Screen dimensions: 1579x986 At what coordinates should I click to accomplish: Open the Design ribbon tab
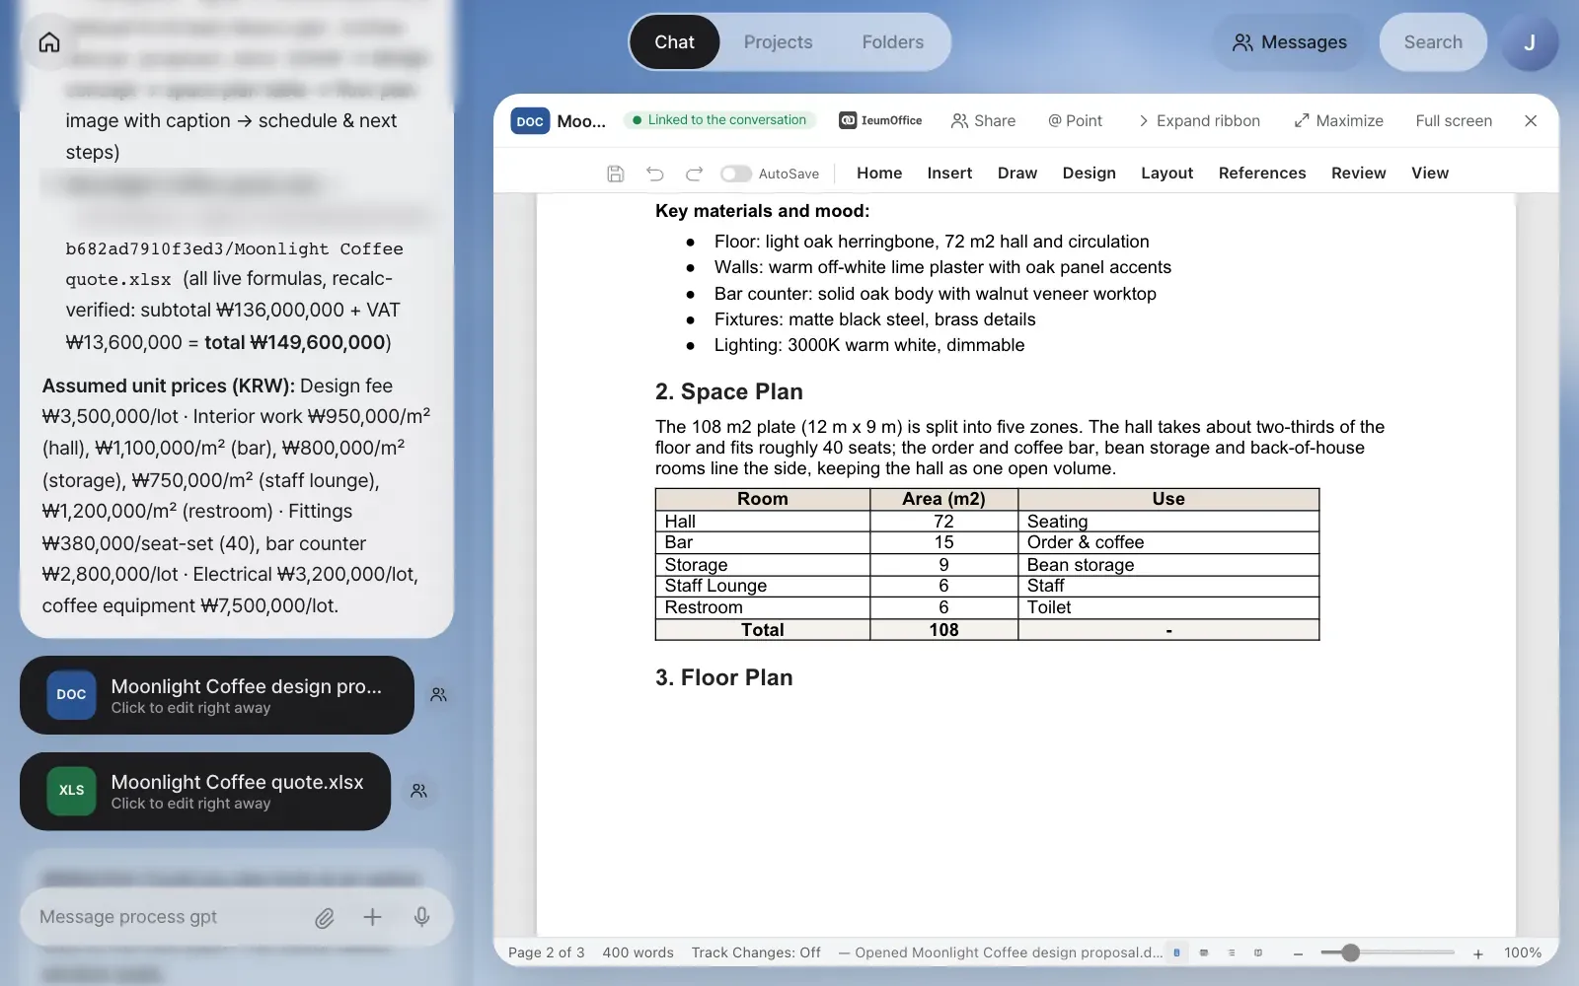click(x=1089, y=173)
